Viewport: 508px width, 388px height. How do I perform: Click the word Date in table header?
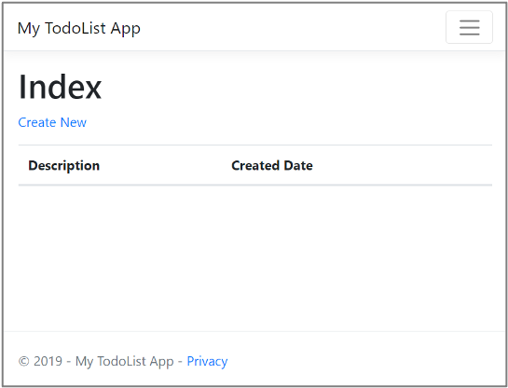298,166
